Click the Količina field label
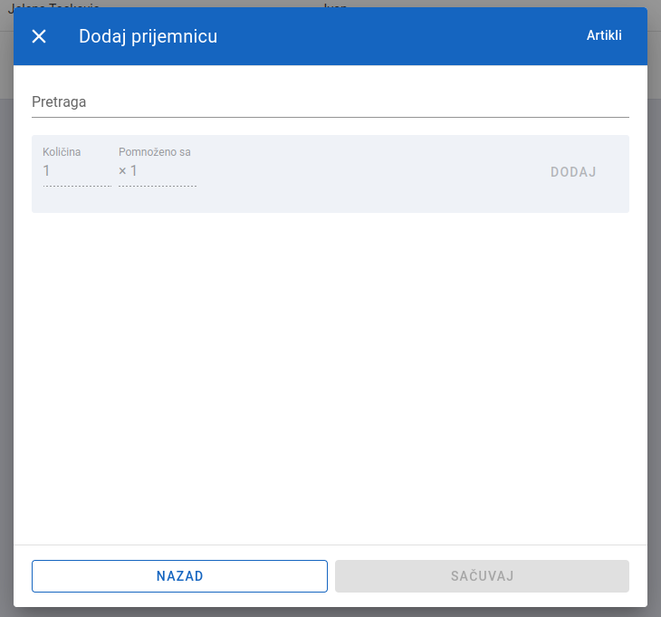Image resolution: width=661 pixels, height=617 pixels. click(62, 152)
